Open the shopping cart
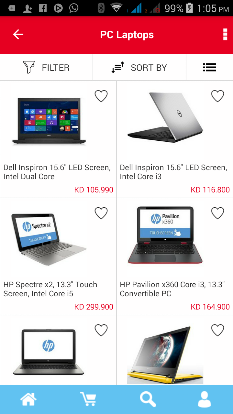Image resolution: width=233 pixels, height=414 pixels. click(x=88, y=399)
